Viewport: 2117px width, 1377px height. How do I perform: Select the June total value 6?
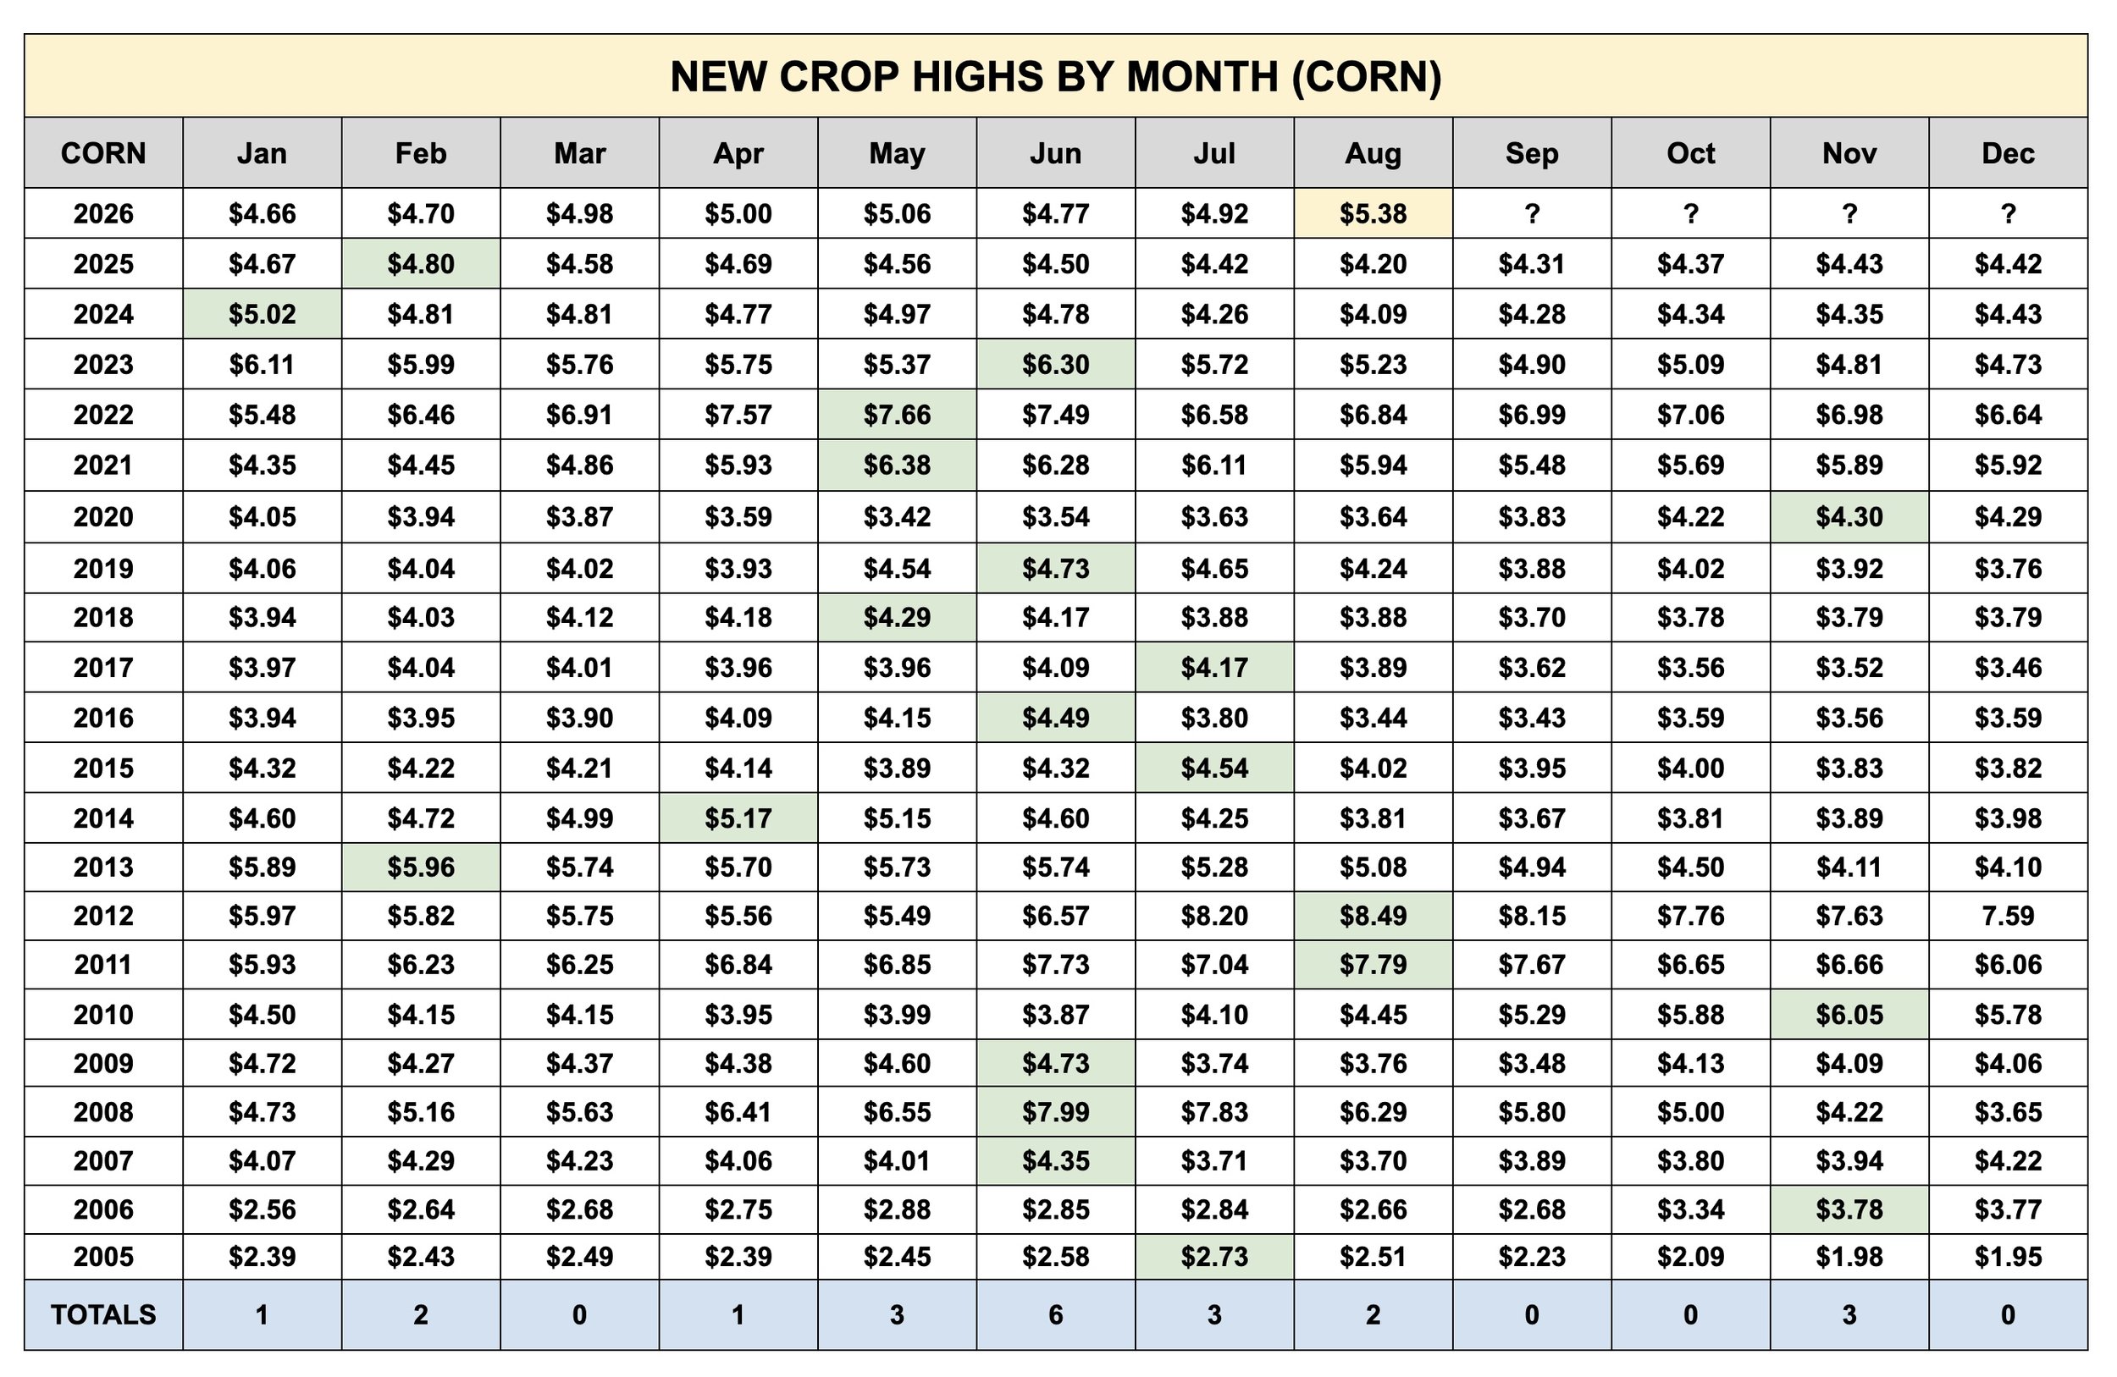pyautogui.click(x=1055, y=1314)
